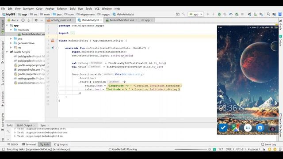Open the Event Log
Screen dimensions: 283x159
[x=268, y=144]
